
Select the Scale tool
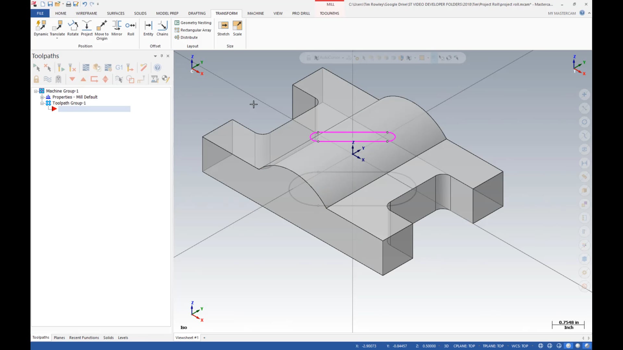click(x=237, y=28)
